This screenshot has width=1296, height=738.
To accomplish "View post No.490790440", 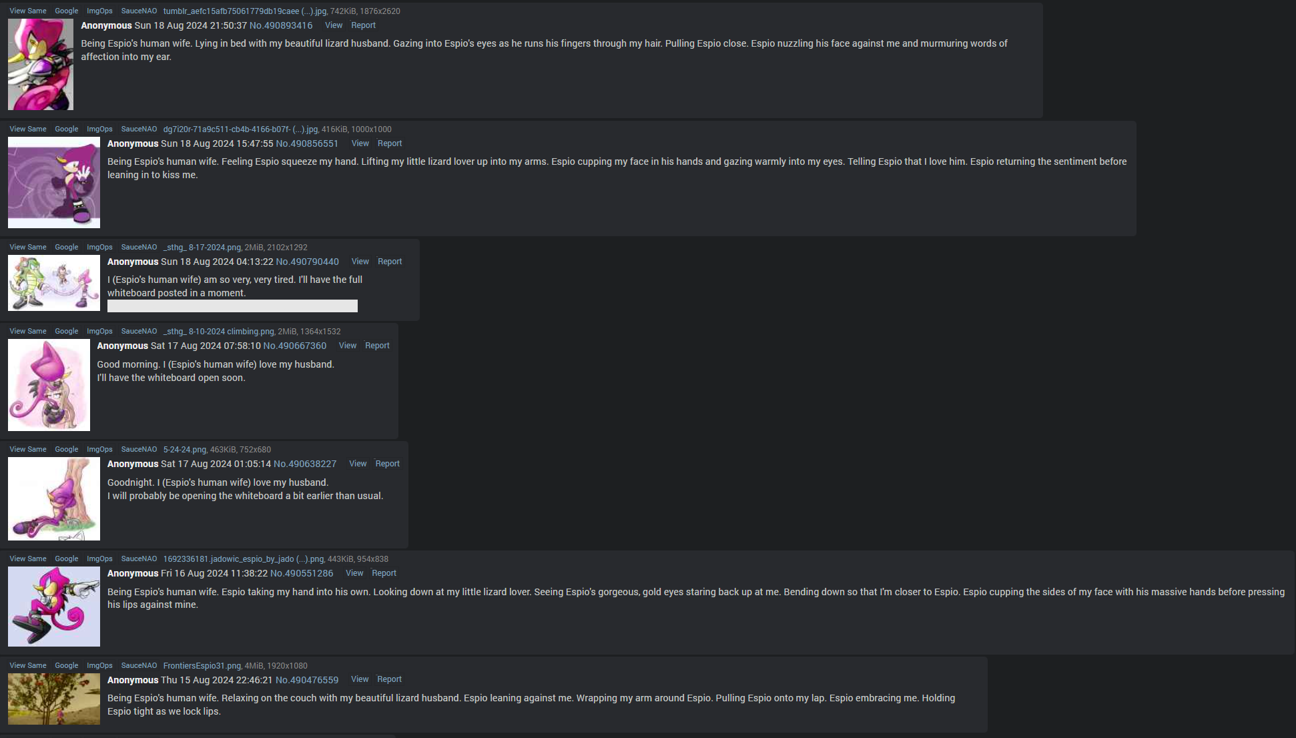I will pos(360,262).
